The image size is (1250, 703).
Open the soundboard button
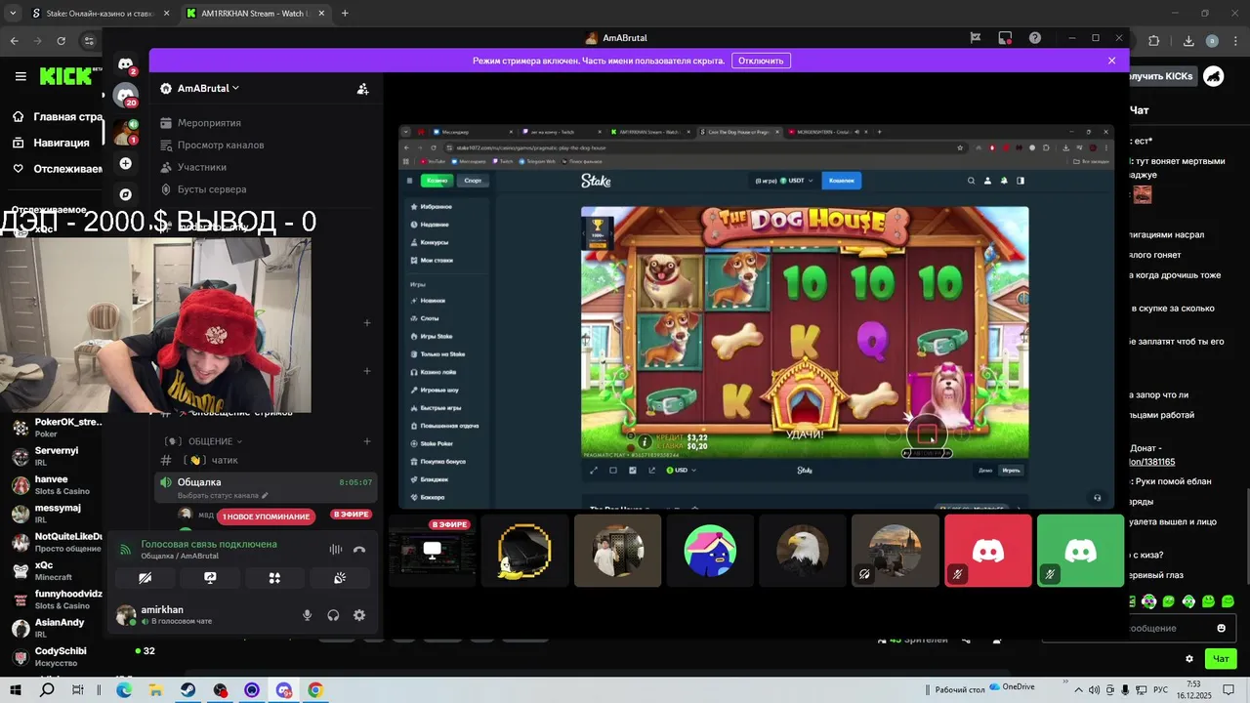[x=340, y=578]
